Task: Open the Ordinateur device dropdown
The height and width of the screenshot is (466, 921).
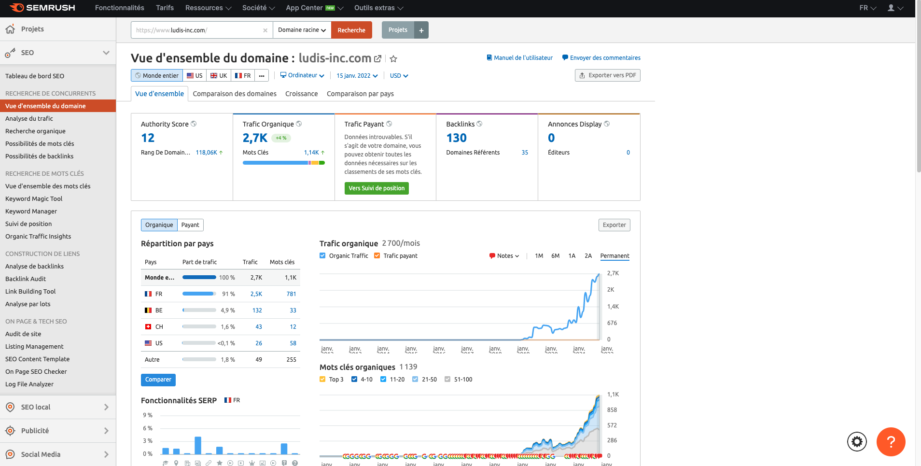Action: [x=302, y=75]
